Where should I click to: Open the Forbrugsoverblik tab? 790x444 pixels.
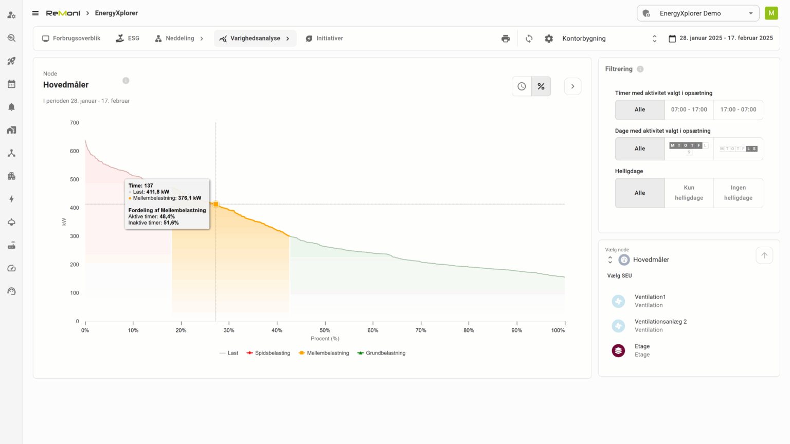point(71,39)
